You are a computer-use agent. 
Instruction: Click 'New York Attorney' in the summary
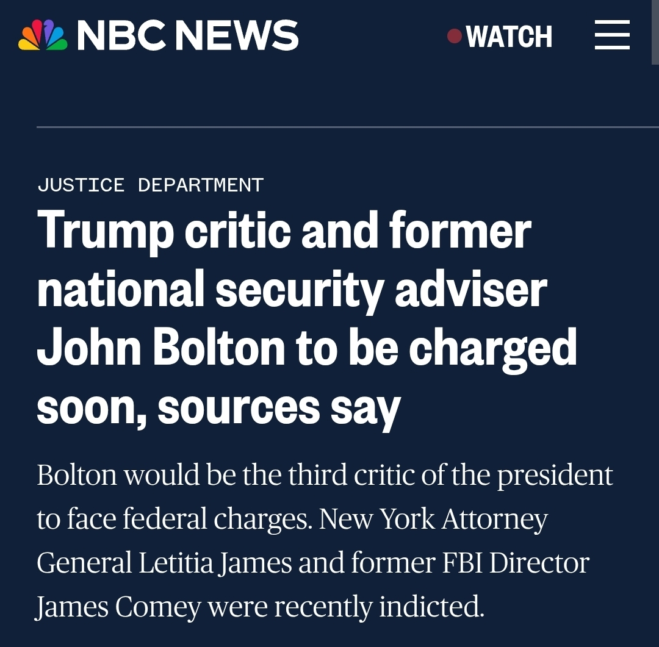point(433,520)
